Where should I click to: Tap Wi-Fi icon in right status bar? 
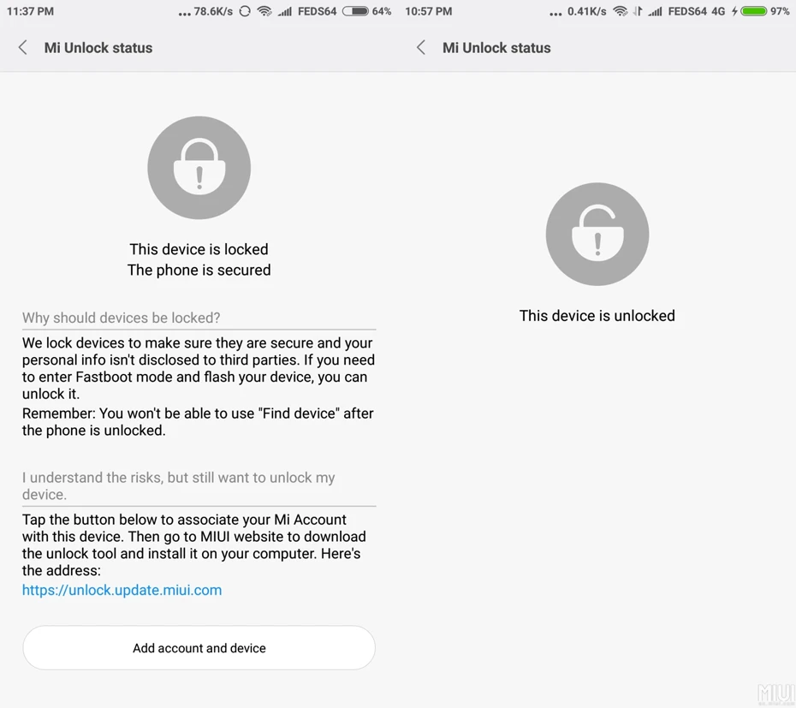(621, 11)
